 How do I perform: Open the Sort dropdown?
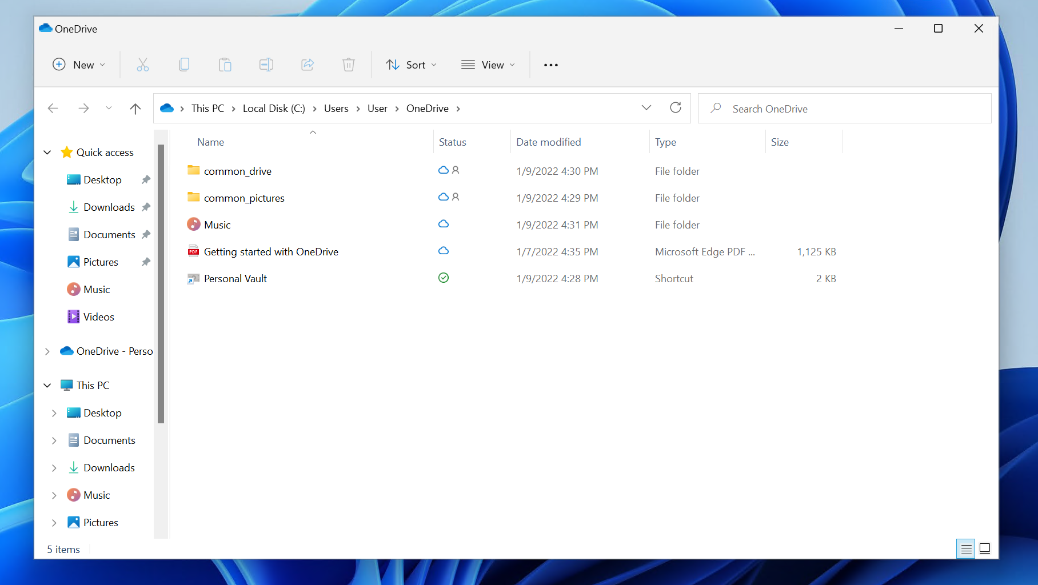pos(411,65)
